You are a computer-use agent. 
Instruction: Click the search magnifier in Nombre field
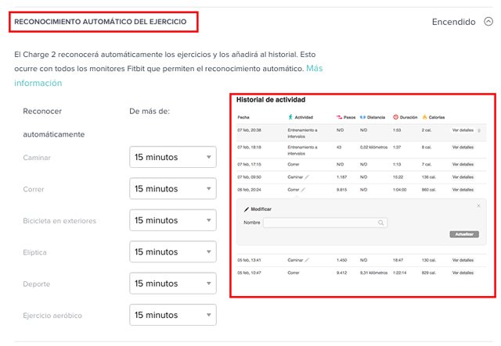(381, 223)
